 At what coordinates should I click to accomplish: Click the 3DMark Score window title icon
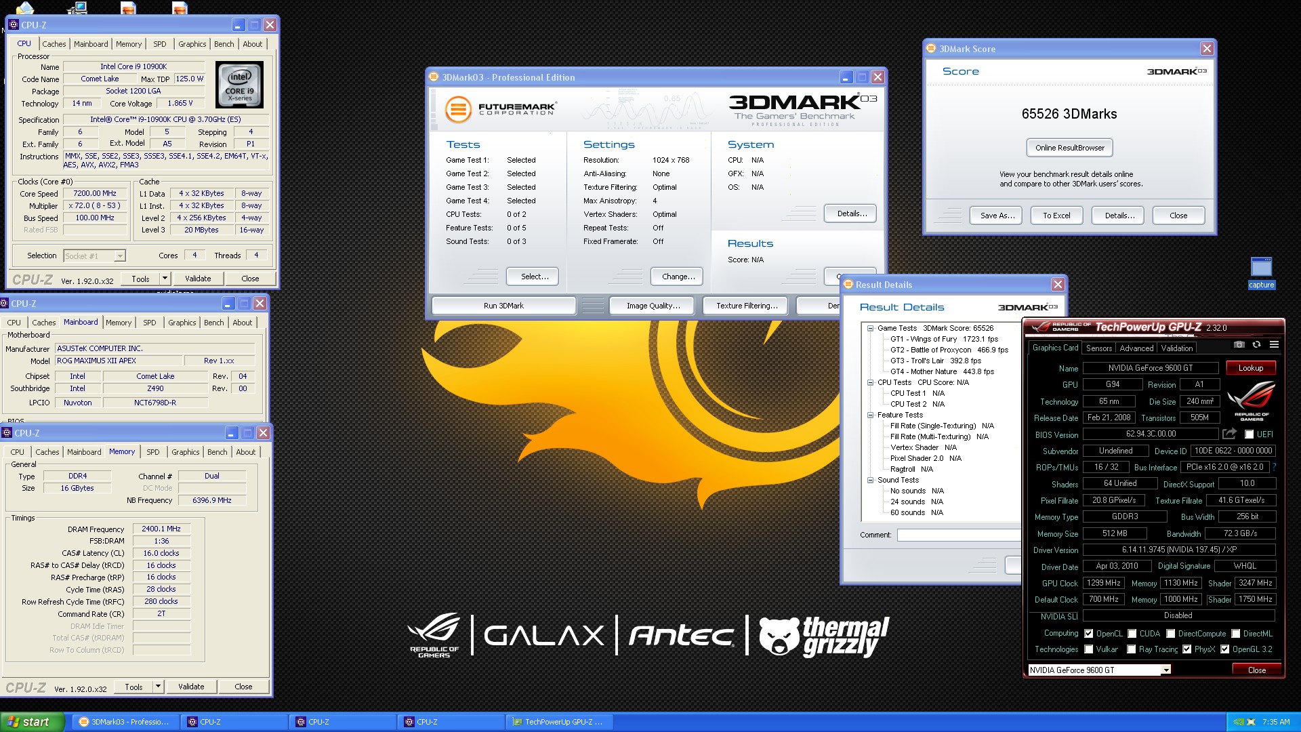(x=931, y=49)
